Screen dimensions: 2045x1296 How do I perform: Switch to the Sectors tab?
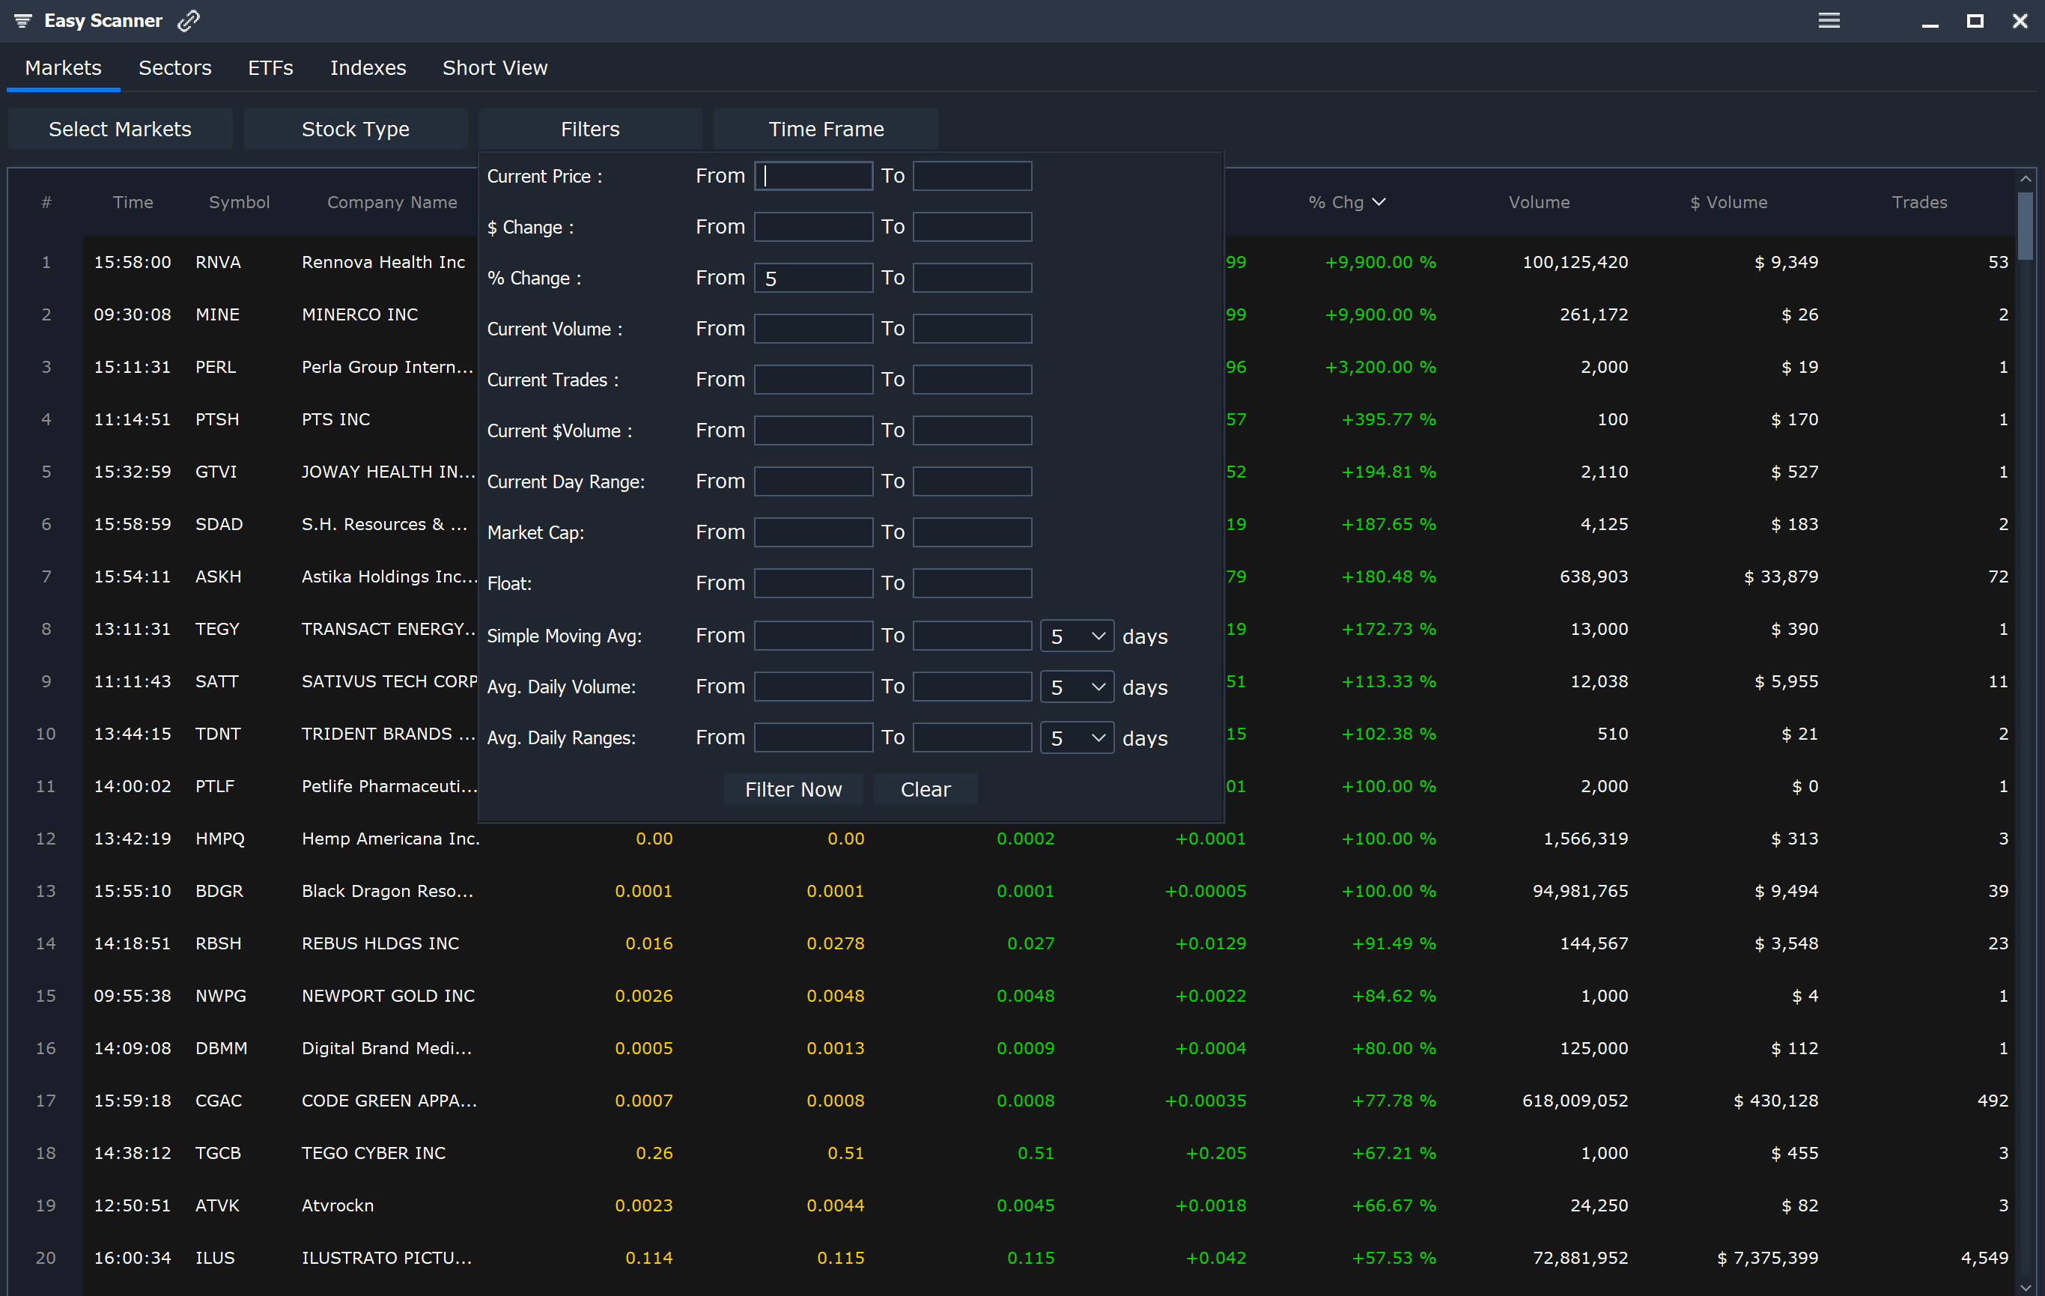pyautogui.click(x=175, y=67)
